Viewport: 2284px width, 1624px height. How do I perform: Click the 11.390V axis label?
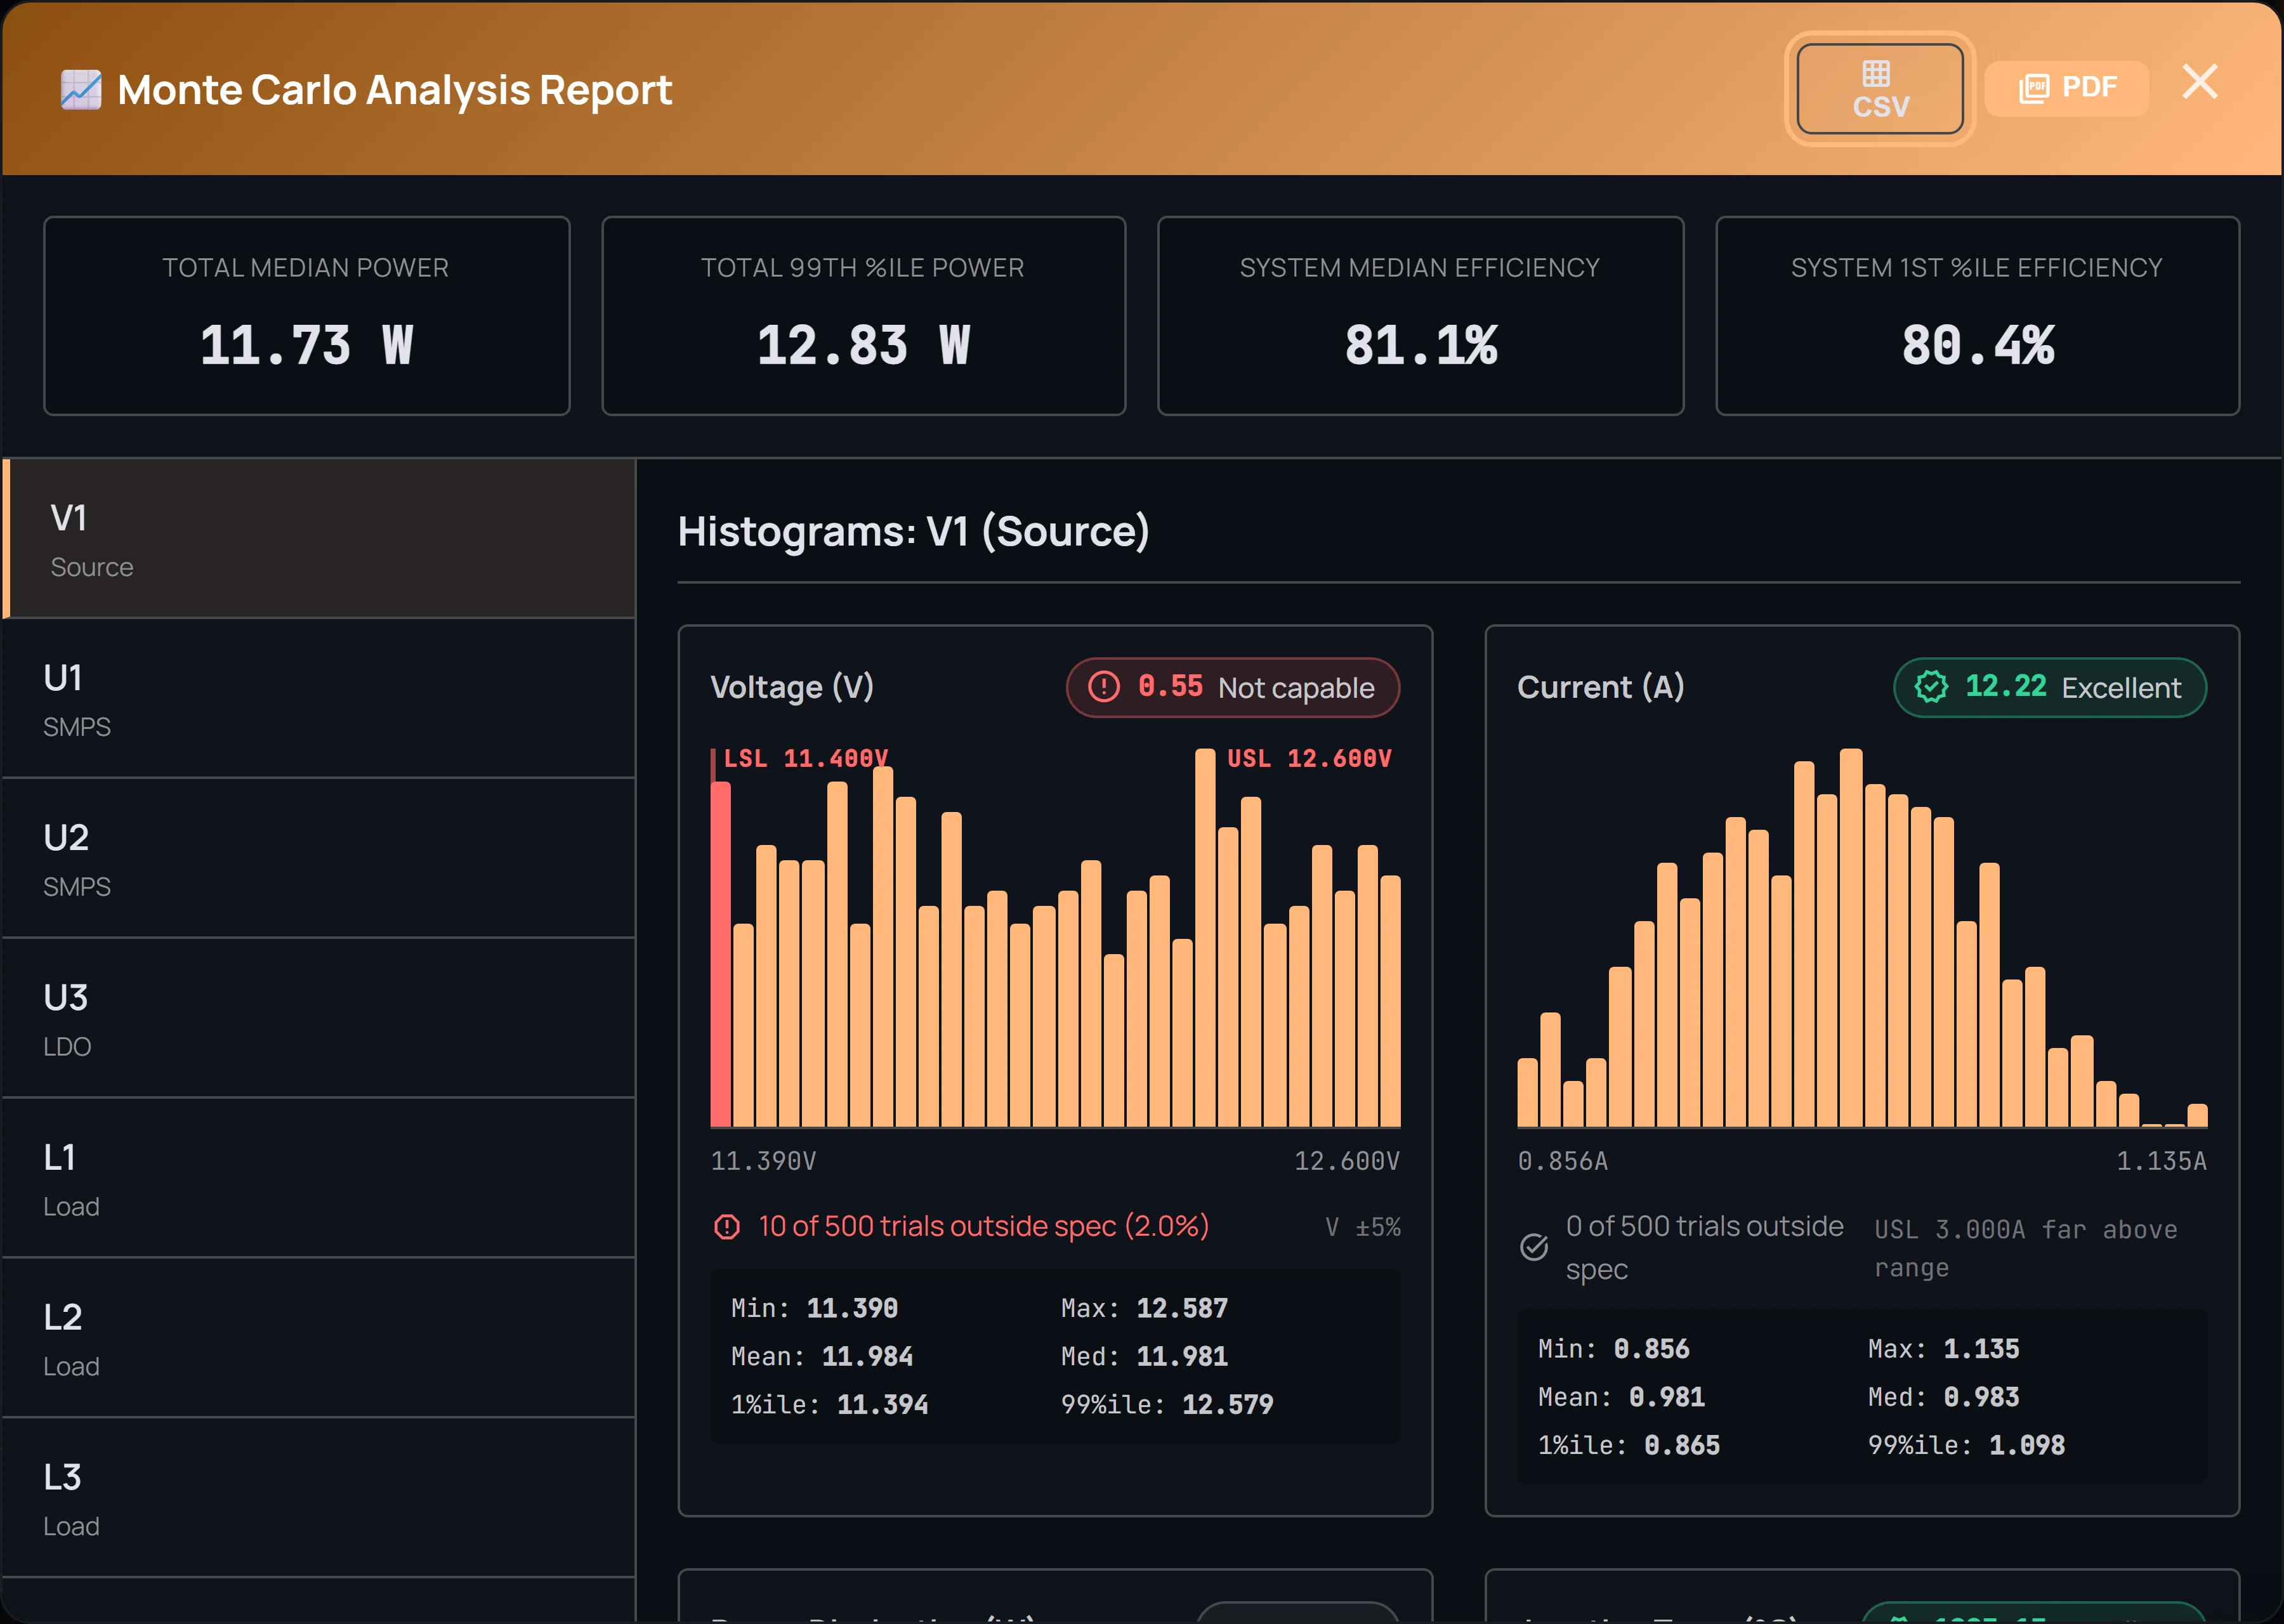coord(763,1161)
